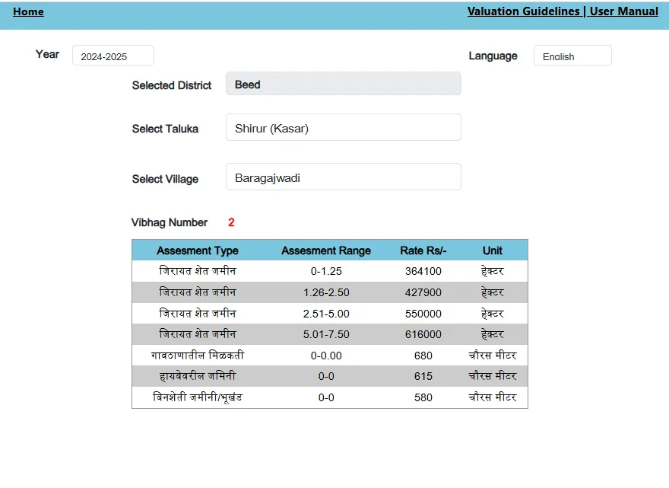Image resolution: width=669 pixels, height=488 pixels.
Task: Open the Select Village dropdown
Action: pos(343,177)
